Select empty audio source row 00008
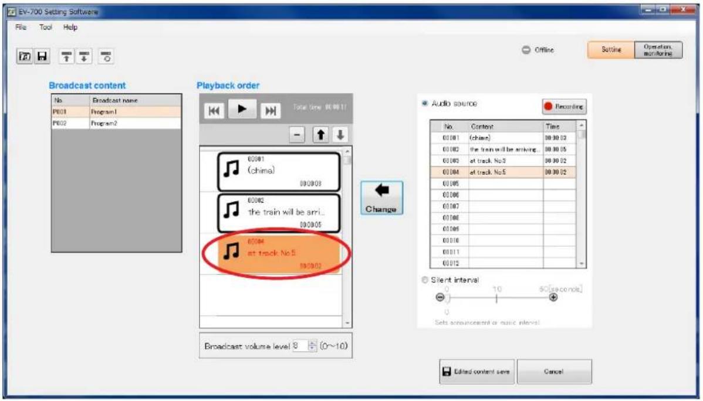The height and width of the screenshot is (401, 703). tap(503, 218)
